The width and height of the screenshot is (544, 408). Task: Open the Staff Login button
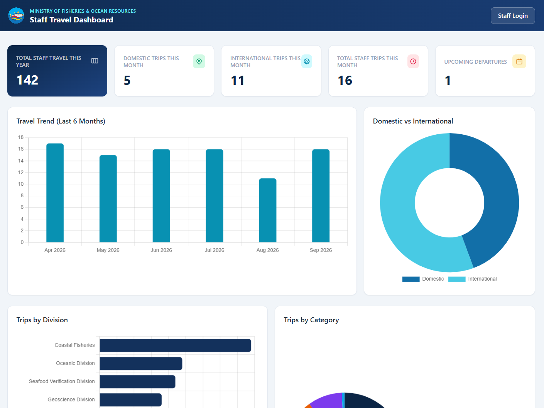click(x=513, y=16)
